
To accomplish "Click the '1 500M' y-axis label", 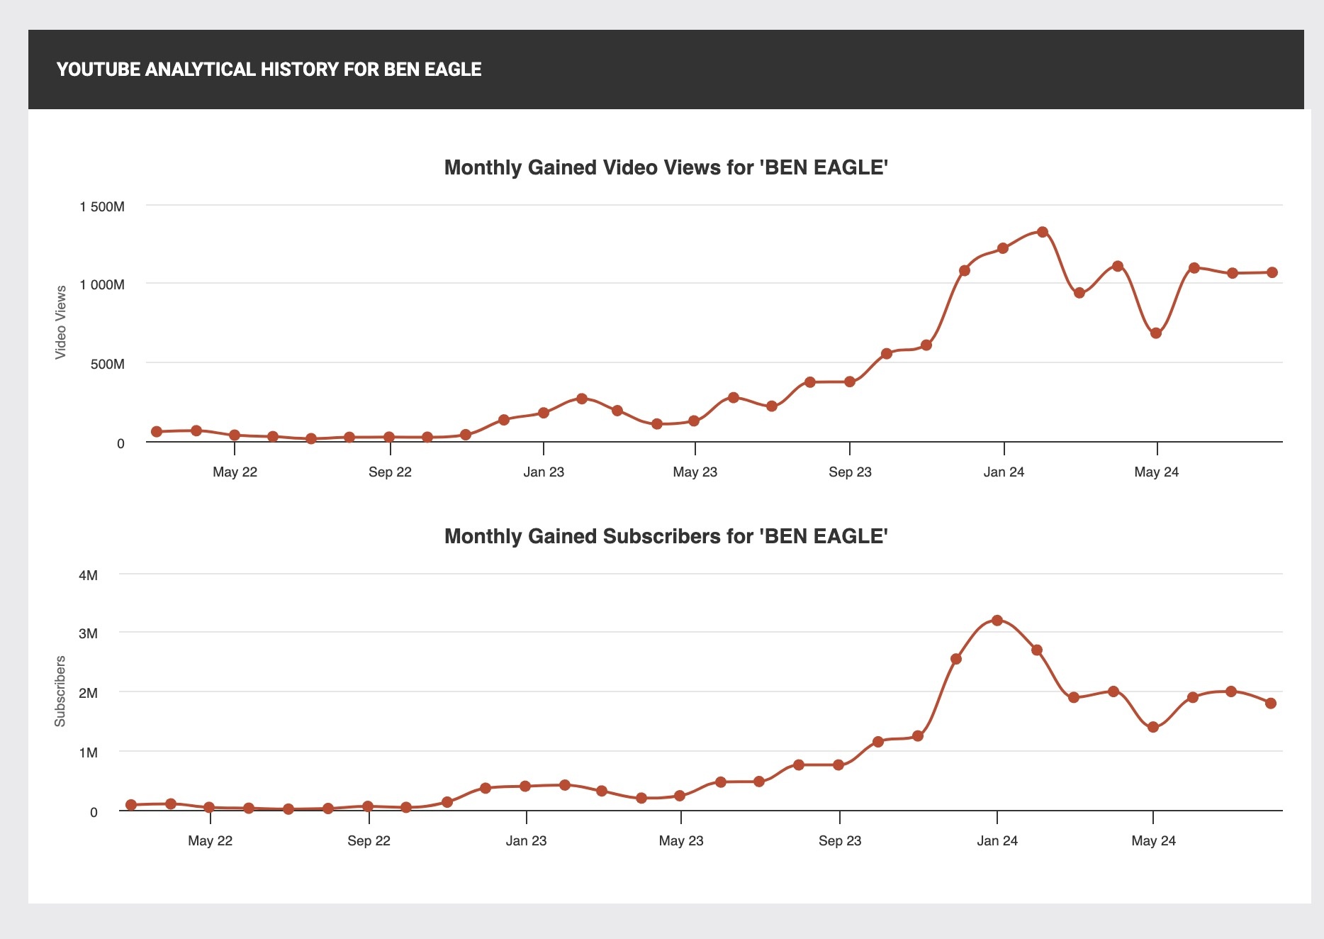I will click(x=102, y=207).
